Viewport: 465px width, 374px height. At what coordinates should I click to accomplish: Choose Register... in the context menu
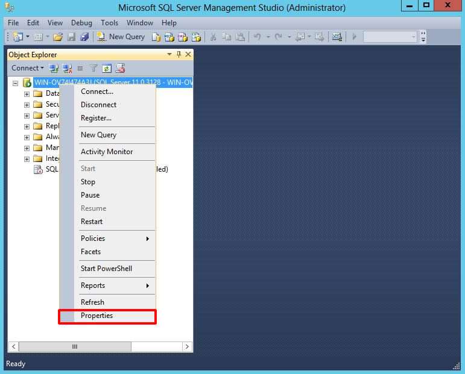[107, 118]
